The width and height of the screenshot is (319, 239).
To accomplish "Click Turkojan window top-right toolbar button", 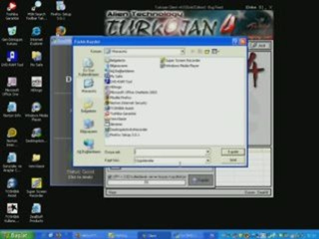I will [x=260, y=45].
